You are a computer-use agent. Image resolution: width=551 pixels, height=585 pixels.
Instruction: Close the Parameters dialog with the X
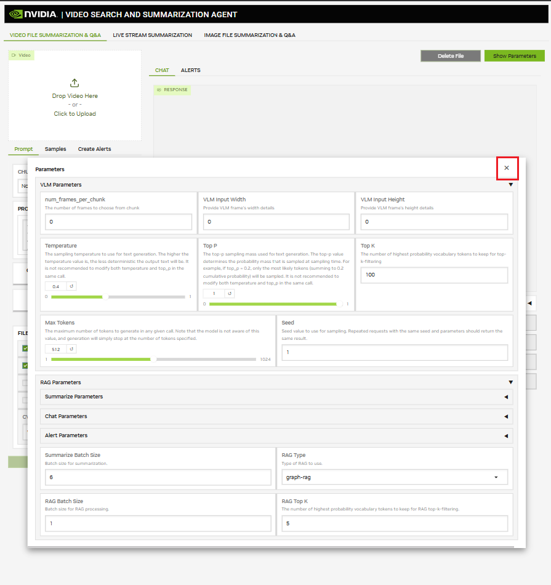507,168
